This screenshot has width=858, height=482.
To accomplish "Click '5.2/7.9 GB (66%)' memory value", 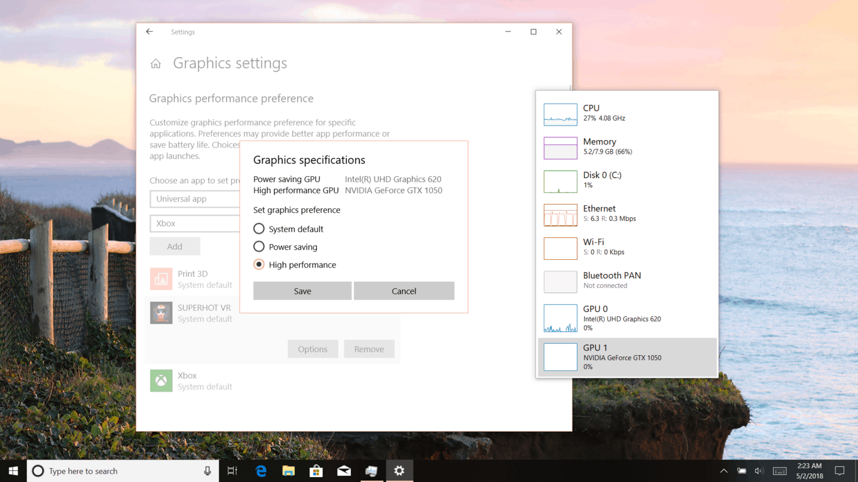I will click(x=608, y=151).
